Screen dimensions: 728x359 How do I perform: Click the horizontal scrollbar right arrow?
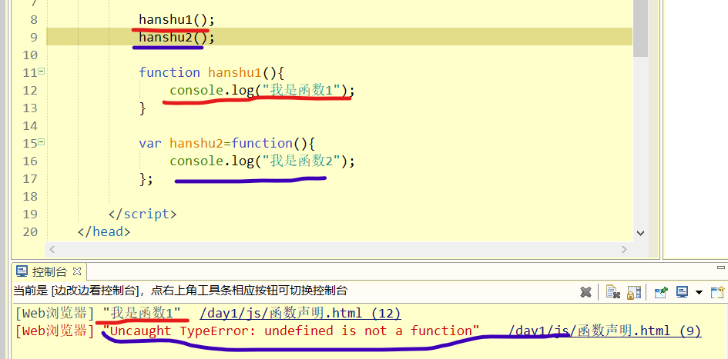click(625, 249)
